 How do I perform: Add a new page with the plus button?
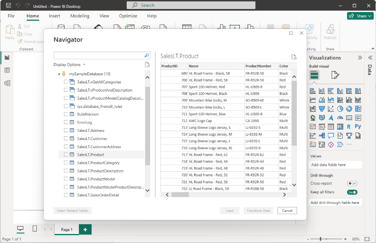click(x=85, y=229)
